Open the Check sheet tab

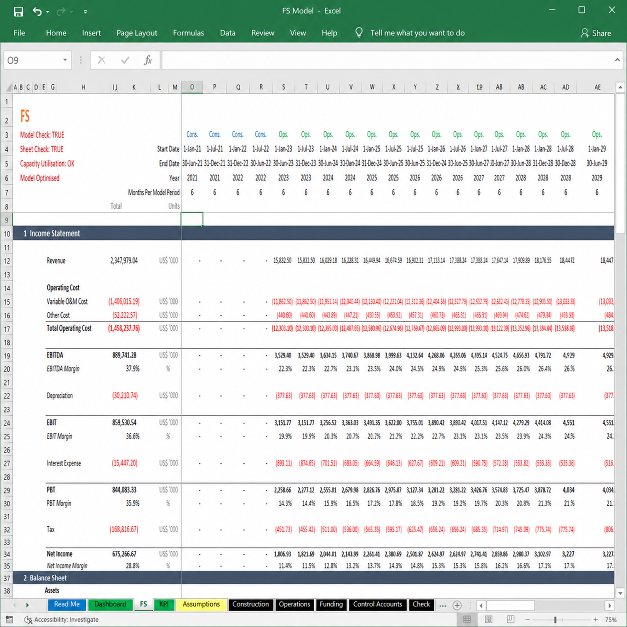click(x=421, y=604)
